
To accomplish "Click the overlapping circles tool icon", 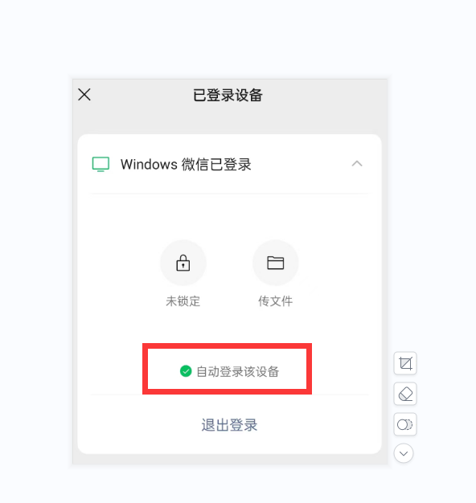I will 405,424.
